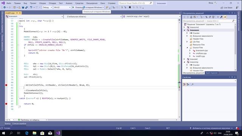Switch to the Список ошибок tab

point(19,124)
